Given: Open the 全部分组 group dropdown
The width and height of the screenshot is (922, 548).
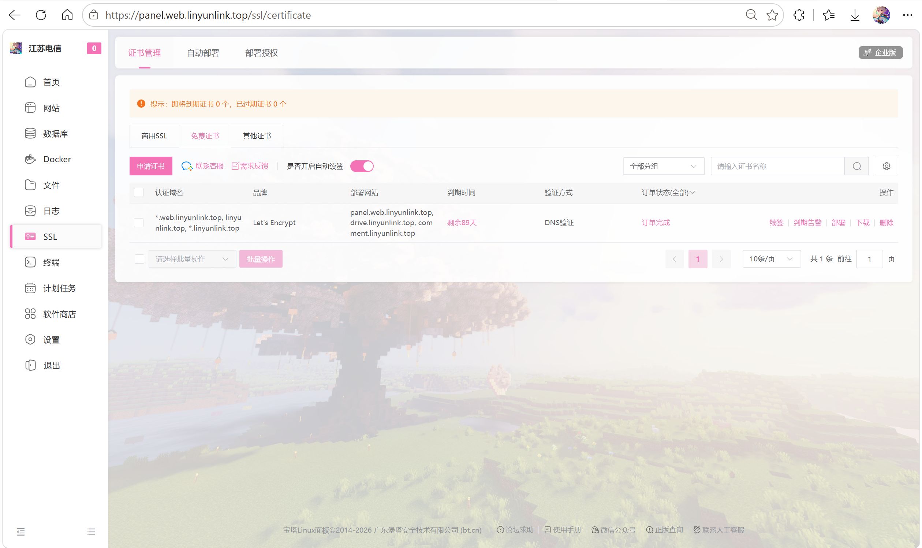Looking at the screenshot, I should 664,166.
